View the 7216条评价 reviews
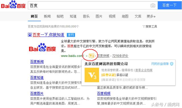This screenshot has height=108, width=182. click(x=120, y=56)
